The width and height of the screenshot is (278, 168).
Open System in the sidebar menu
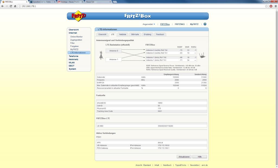pos(72,69)
